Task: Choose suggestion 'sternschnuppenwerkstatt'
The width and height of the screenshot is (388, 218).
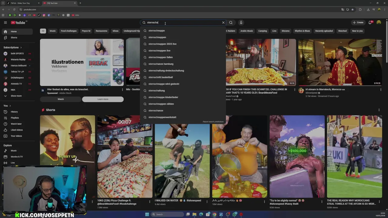Action: tap(183, 117)
